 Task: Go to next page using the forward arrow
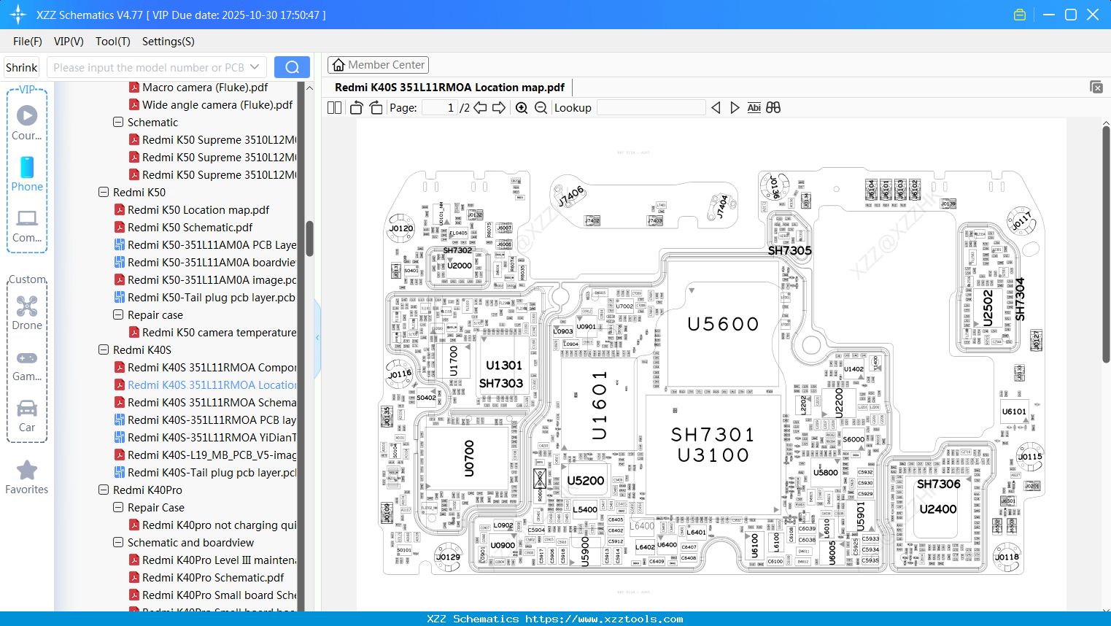pos(499,107)
